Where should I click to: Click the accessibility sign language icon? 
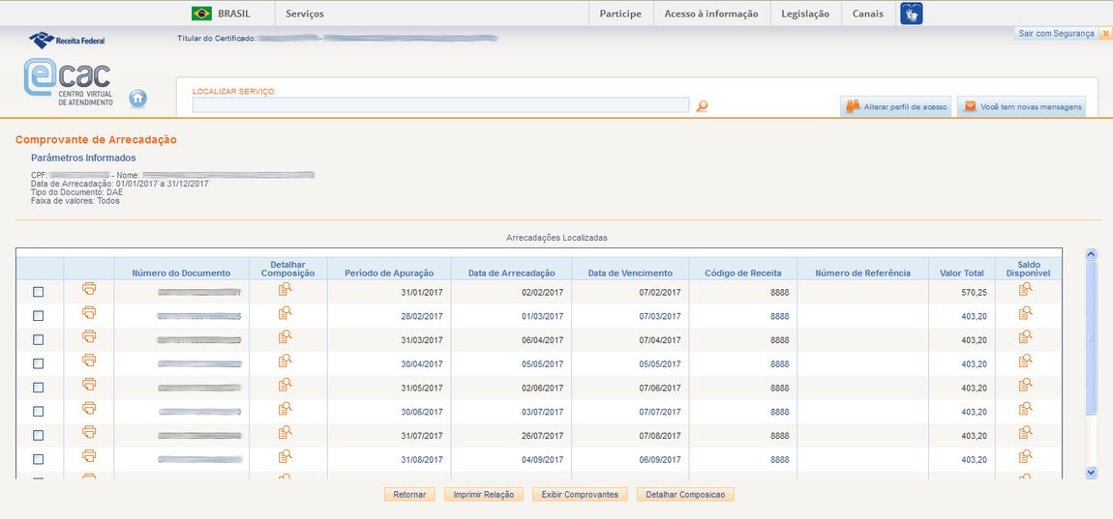911,14
